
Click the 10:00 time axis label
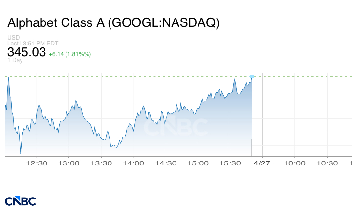(295, 163)
